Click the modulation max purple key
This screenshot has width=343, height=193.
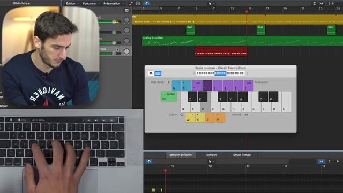249,85
